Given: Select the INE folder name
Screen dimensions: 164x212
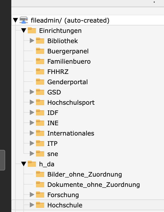Looking at the screenshot, I should click(x=53, y=123).
